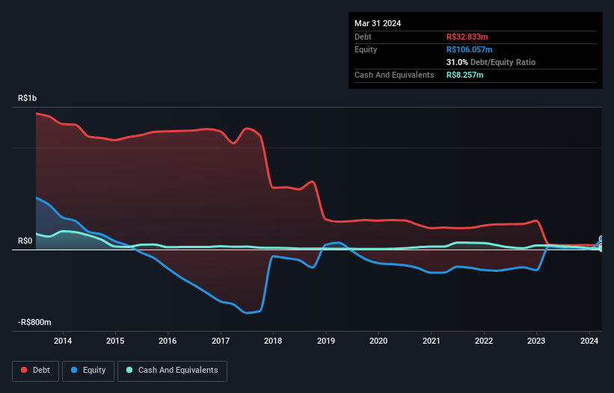Click the 2024 x-axis label
614x393 pixels.
pyautogui.click(x=589, y=341)
